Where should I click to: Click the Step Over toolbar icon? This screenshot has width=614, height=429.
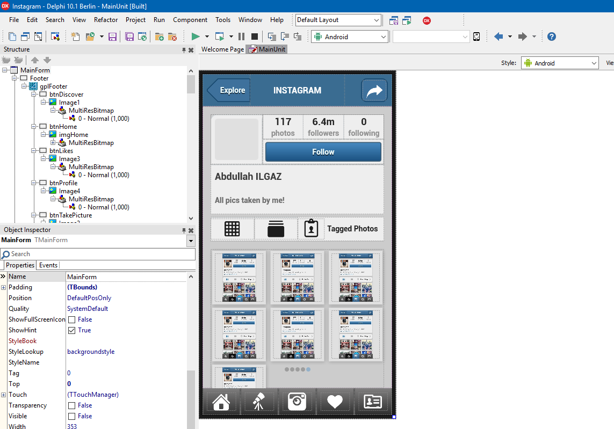click(x=285, y=37)
